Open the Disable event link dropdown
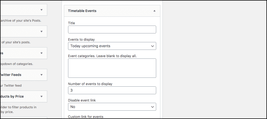 point(112,107)
